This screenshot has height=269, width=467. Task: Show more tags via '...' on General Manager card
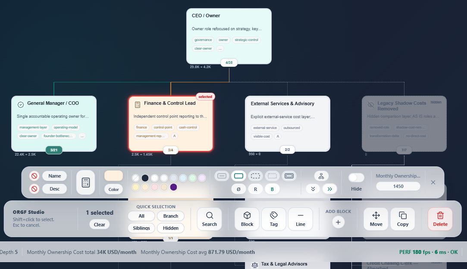[x=82, y=136]
